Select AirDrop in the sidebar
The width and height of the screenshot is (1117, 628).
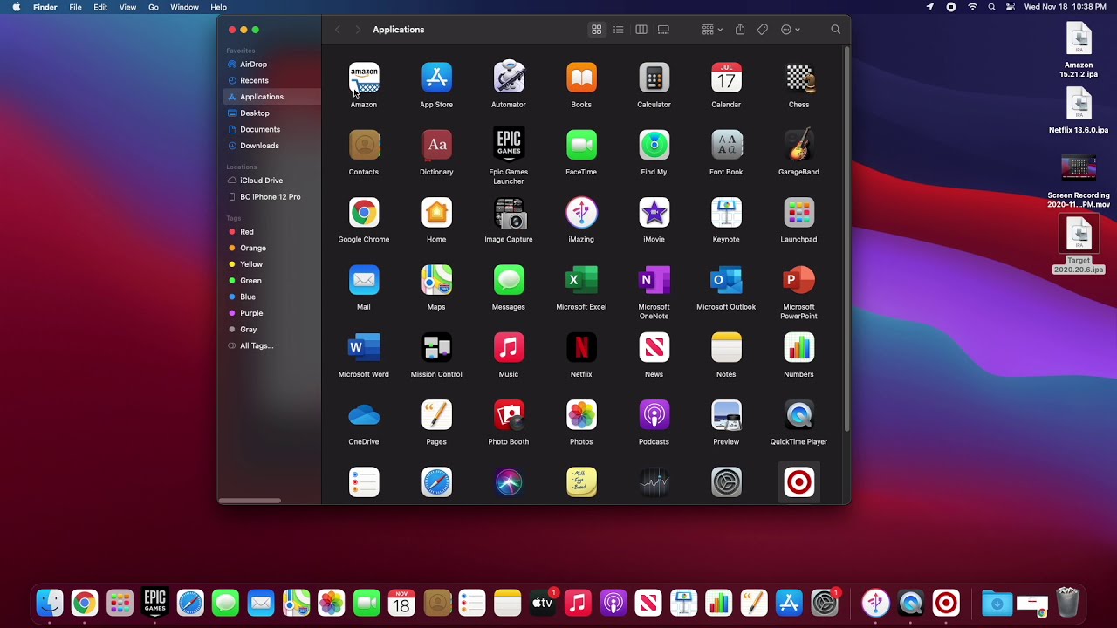(272, 65)
